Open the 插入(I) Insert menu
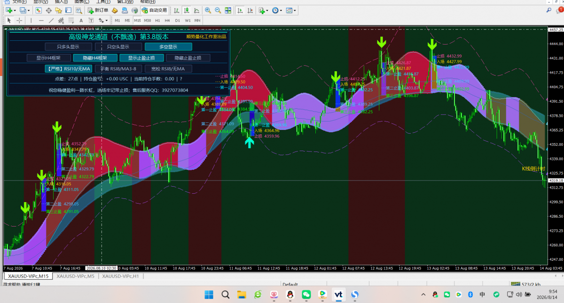The height and width of the screenshot is (303, 564). 61,2
